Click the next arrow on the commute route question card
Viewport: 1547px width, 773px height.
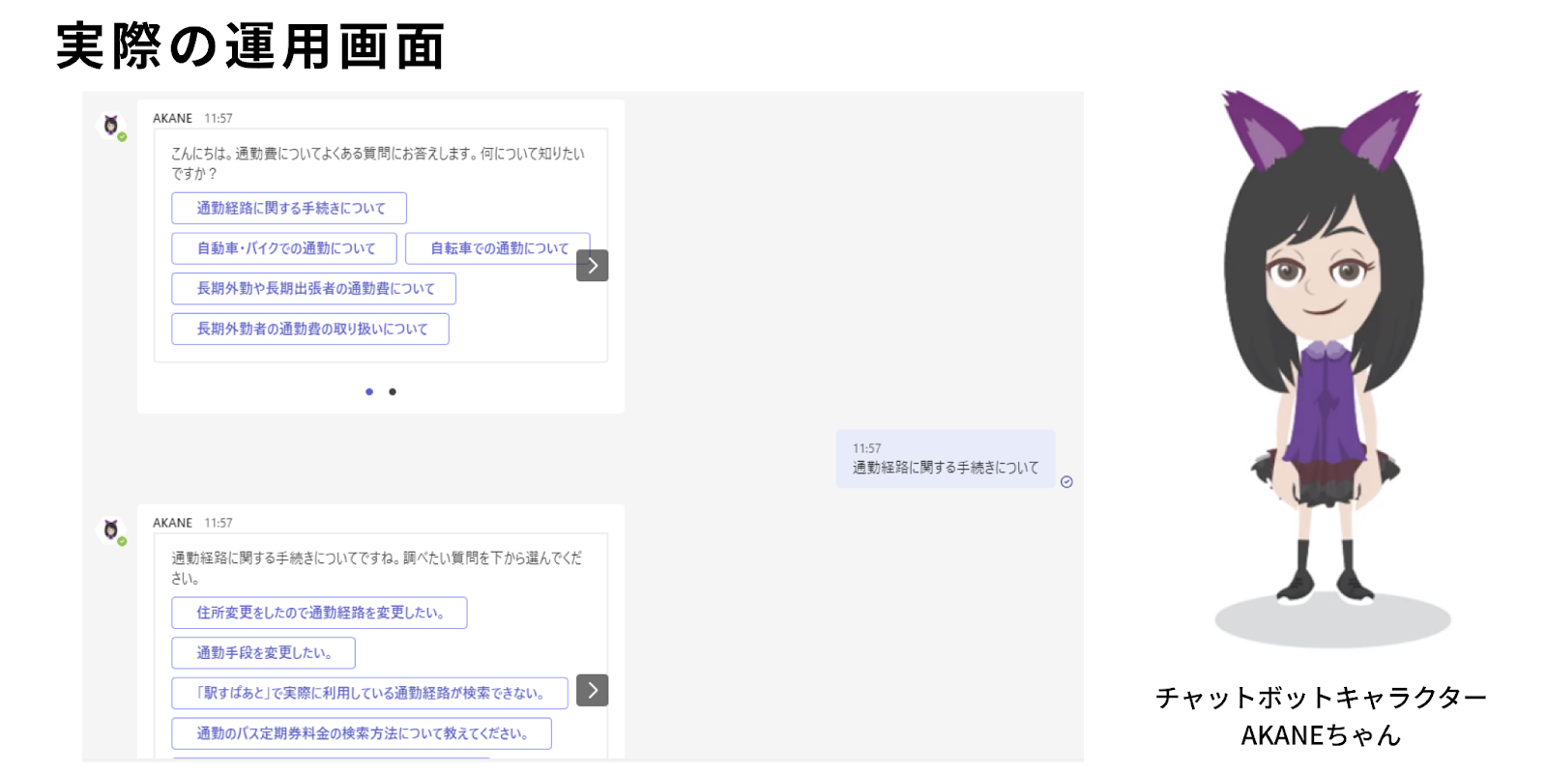click(x=592, y=690)
